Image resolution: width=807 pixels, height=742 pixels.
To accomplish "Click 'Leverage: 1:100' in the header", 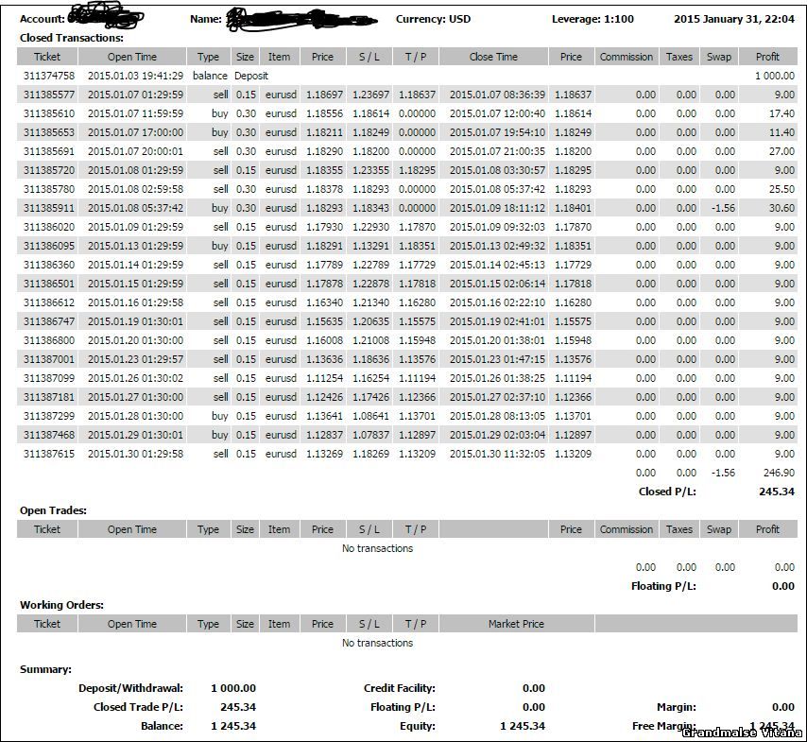I will pos(592,19).
